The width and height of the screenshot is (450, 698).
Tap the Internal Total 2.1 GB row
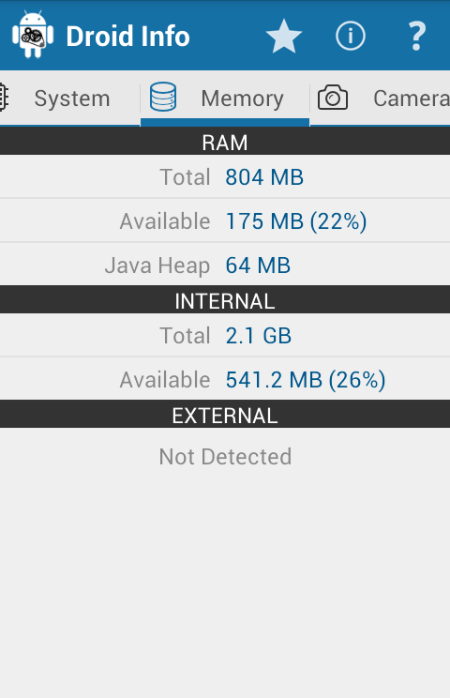[225, 335]
